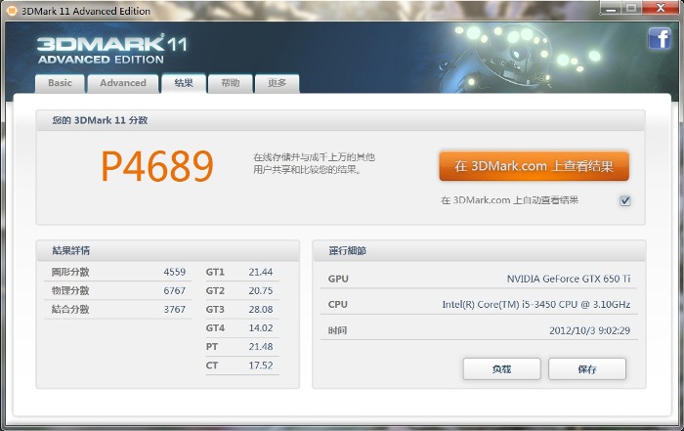Viewport: 684px width, 431px height.
Task: Click the 图形分数 label
Action: pos(70,272)
